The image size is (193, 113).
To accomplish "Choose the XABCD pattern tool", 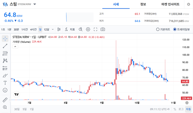I will click(x=5, y=61).
